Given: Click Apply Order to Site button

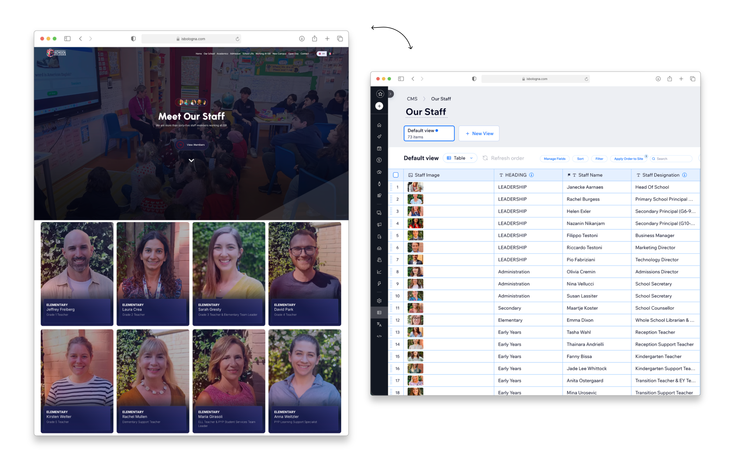Looking at the screenshot, I should click(x=629, y=159).
